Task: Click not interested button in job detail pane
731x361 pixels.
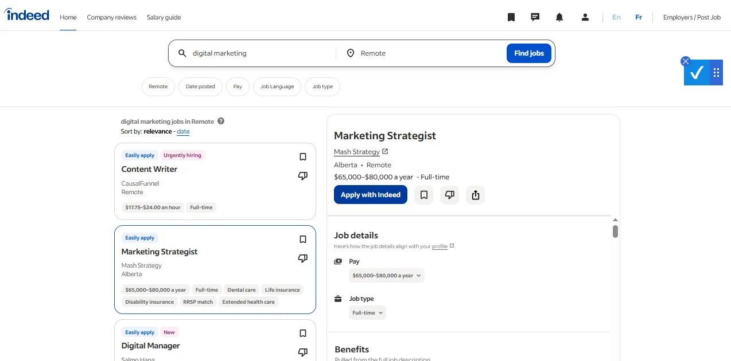Action: (450, 195)
